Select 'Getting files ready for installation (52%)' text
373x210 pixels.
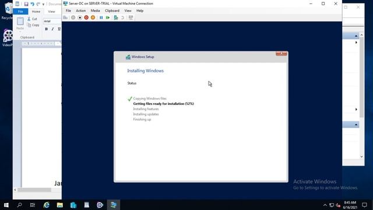tap(163, 104)
